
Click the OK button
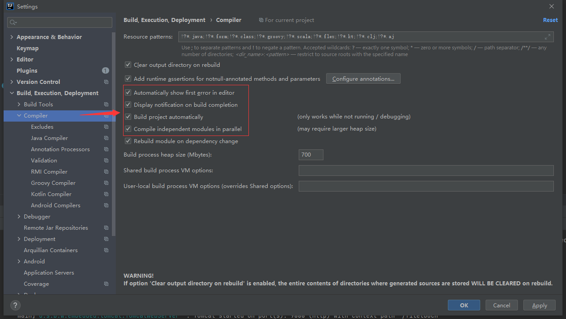click(464, 305)
